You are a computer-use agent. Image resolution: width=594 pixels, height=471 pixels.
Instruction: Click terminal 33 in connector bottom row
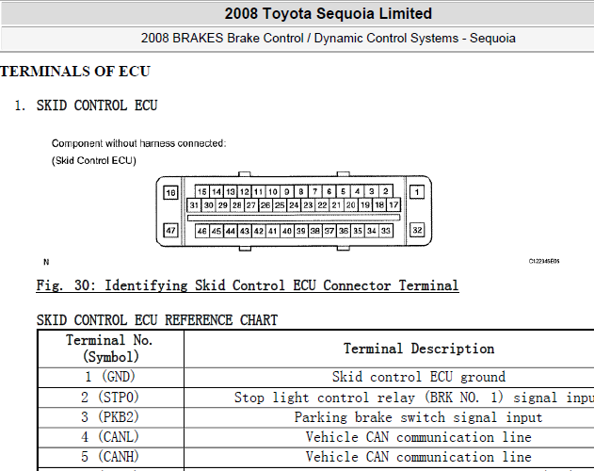click(x=386, y=231)
